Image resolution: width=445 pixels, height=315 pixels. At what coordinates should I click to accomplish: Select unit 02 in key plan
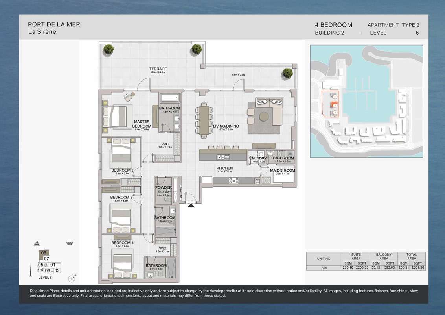coord(57,271)
